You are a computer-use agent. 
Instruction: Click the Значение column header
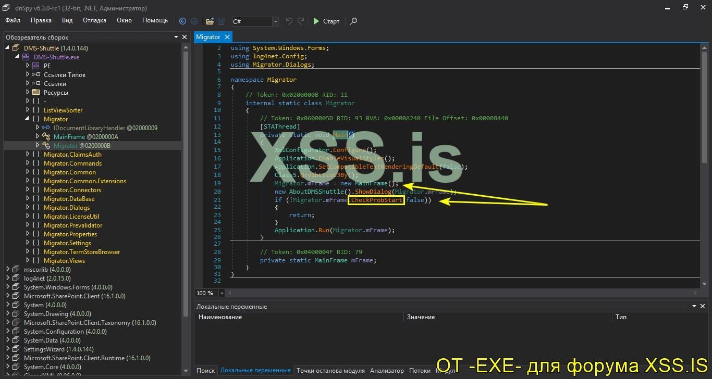[507, 317]
